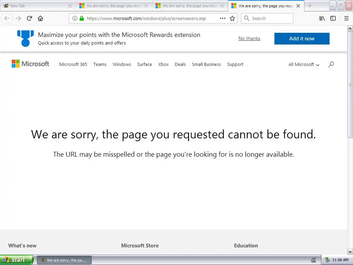Go back to the previous page
The height and width of the screenshot is (265, 353).
[x=7, y=18]
